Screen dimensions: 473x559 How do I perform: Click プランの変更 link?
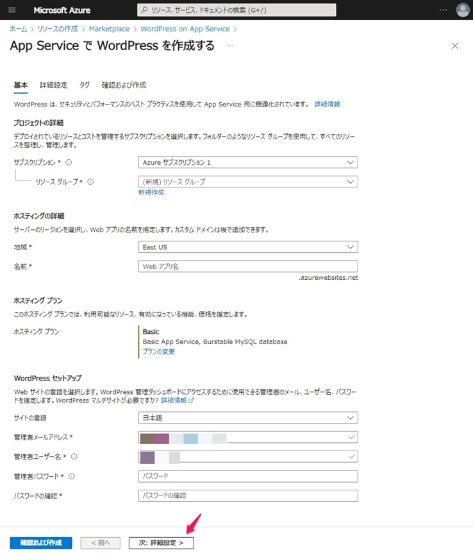click(x=159, y=352)
